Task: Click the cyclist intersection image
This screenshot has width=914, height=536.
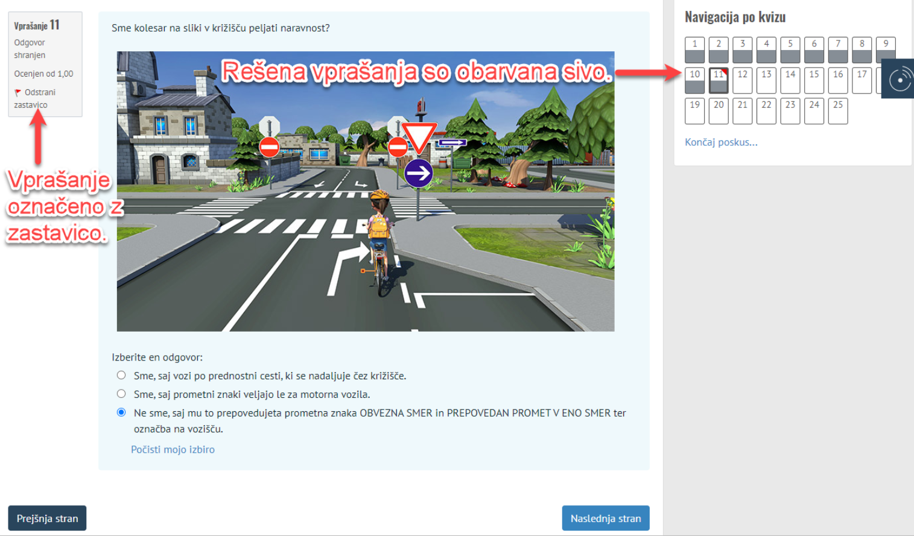Action: (366, 191)
